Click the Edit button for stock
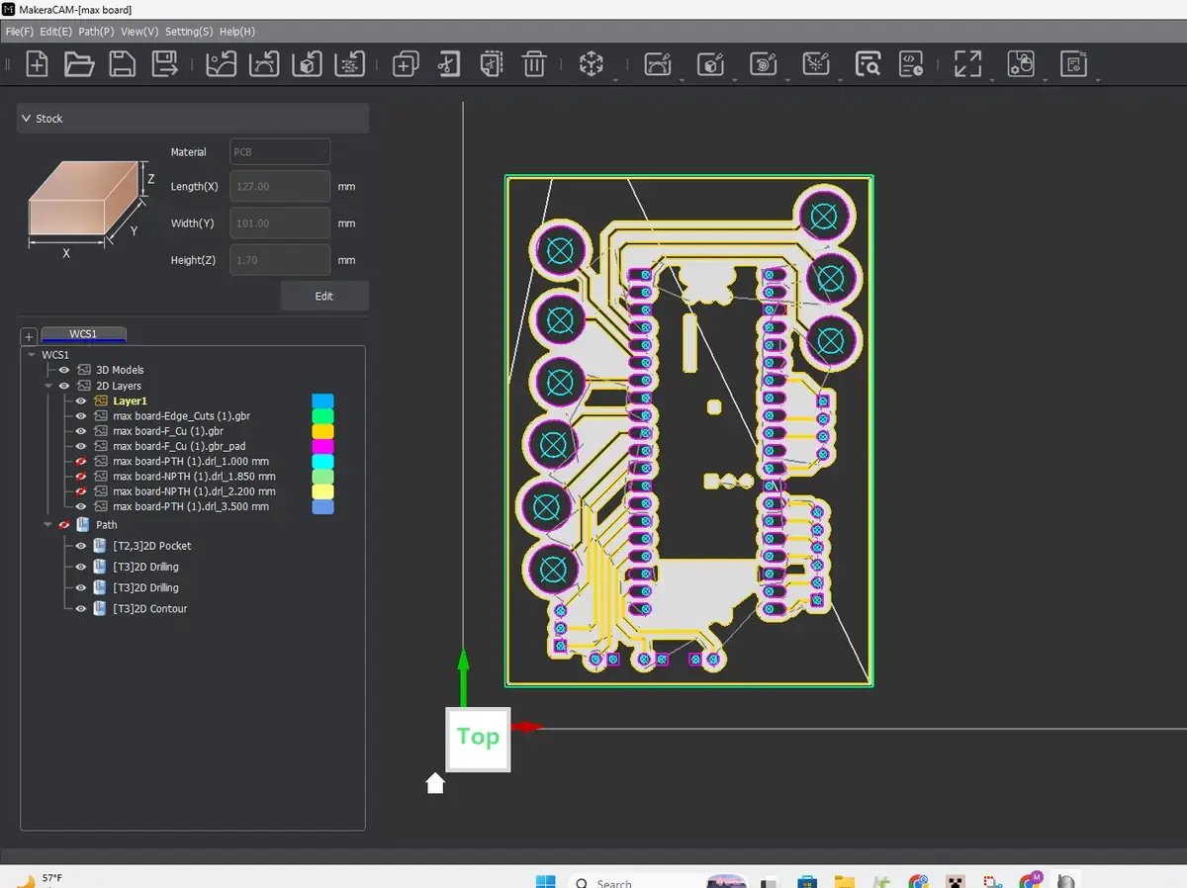This screenshot has height=888, width=1187. click(323, 296)
